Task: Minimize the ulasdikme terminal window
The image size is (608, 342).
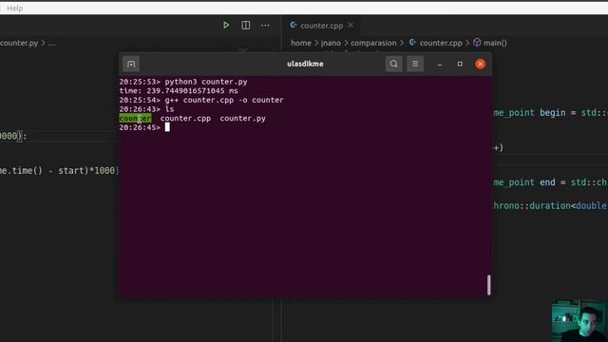Action: point(439,65)
